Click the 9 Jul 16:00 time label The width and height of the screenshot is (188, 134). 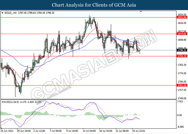72,131
